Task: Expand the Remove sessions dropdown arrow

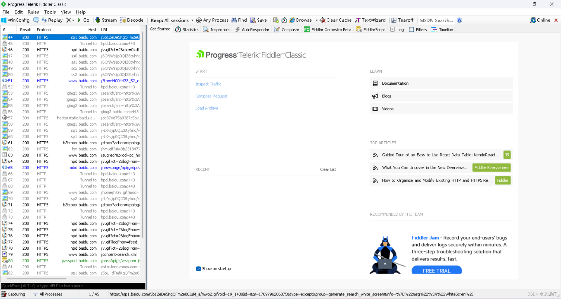Action: (x=73, y=20)
